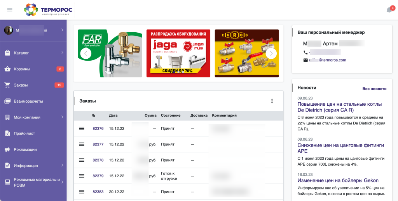
Task: Click the Прайс-лист file icon
Action: click(7, 133)
